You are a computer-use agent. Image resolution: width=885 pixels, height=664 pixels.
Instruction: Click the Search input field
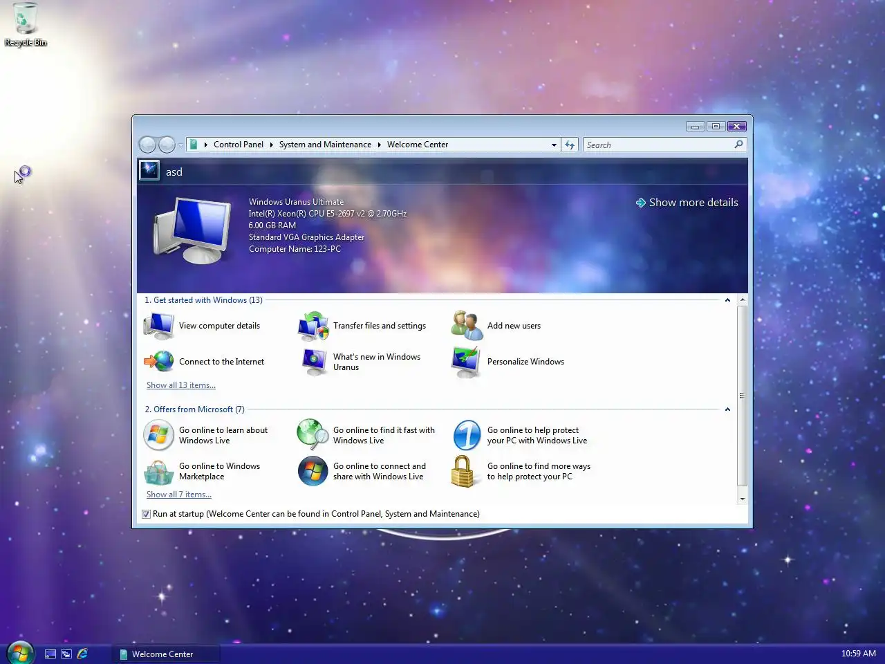point(658,145)
